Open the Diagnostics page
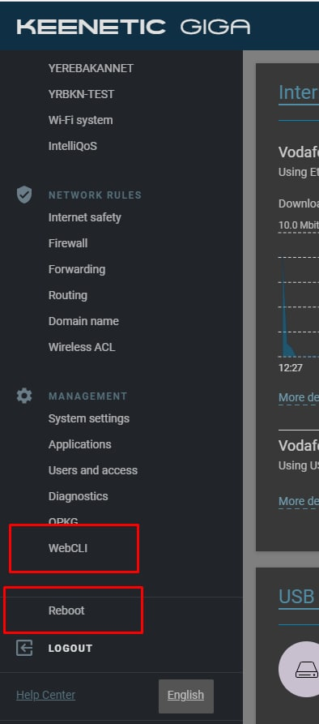Viewport: 319px width, 724px height. 78,496
